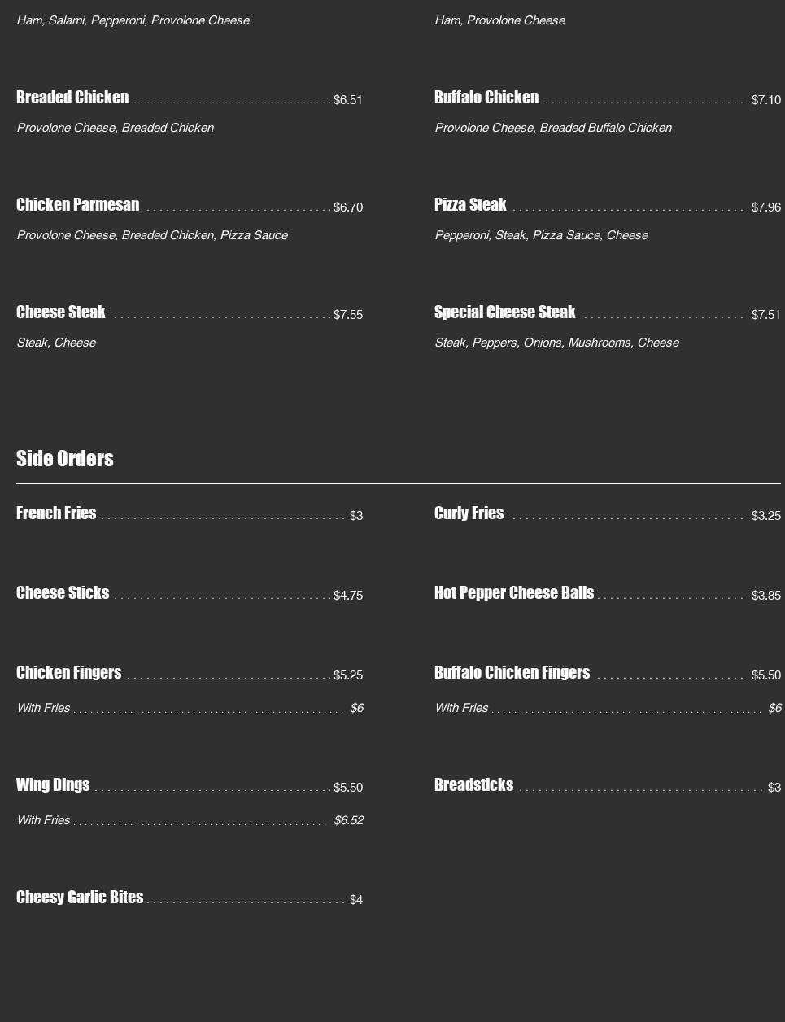Viewport: 785px width, 1022px height.
Task: Click the $7.96 Pizza Steak price
Action: (765, 207)
